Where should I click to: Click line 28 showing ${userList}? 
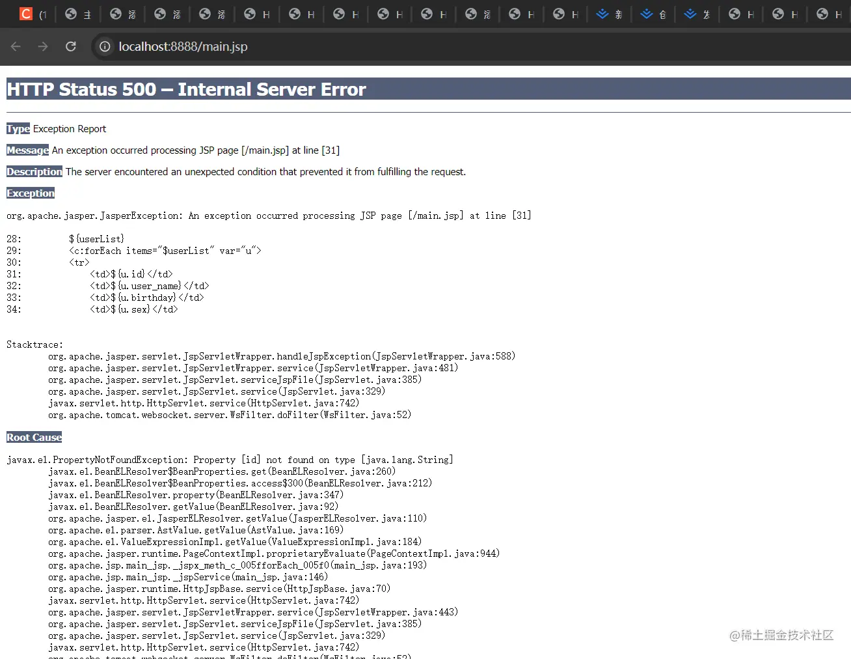65,239
